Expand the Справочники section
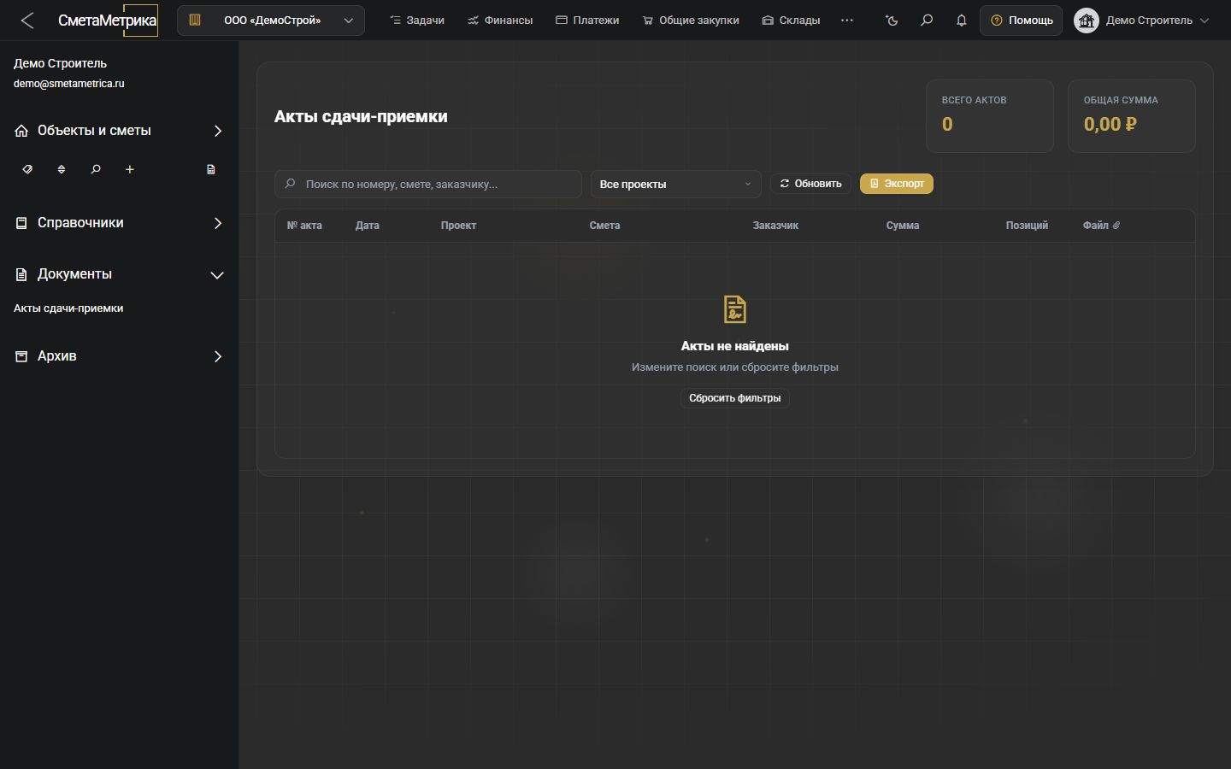This screenshot has width=1231, height=769. point(120,223)
